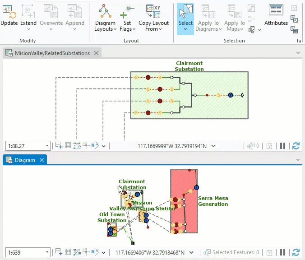The height and width of the screenshot is (260, 305).
Task: Open the Select tool dropdown chevron
Action: click(185, 29)
